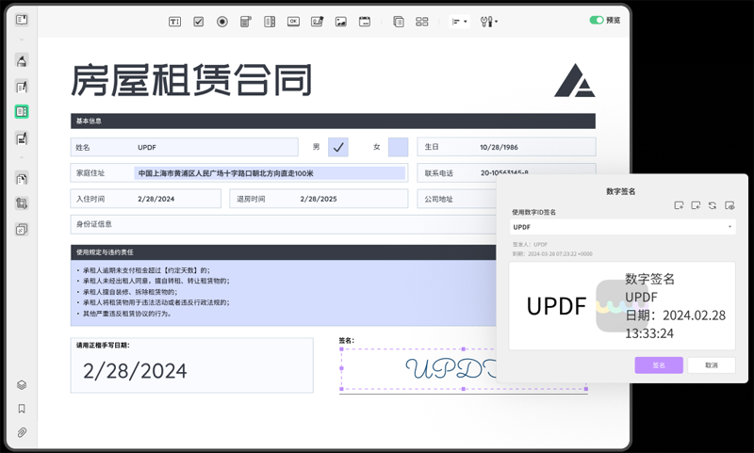Uncheck the 男 gender checkbox

point(338,147)
